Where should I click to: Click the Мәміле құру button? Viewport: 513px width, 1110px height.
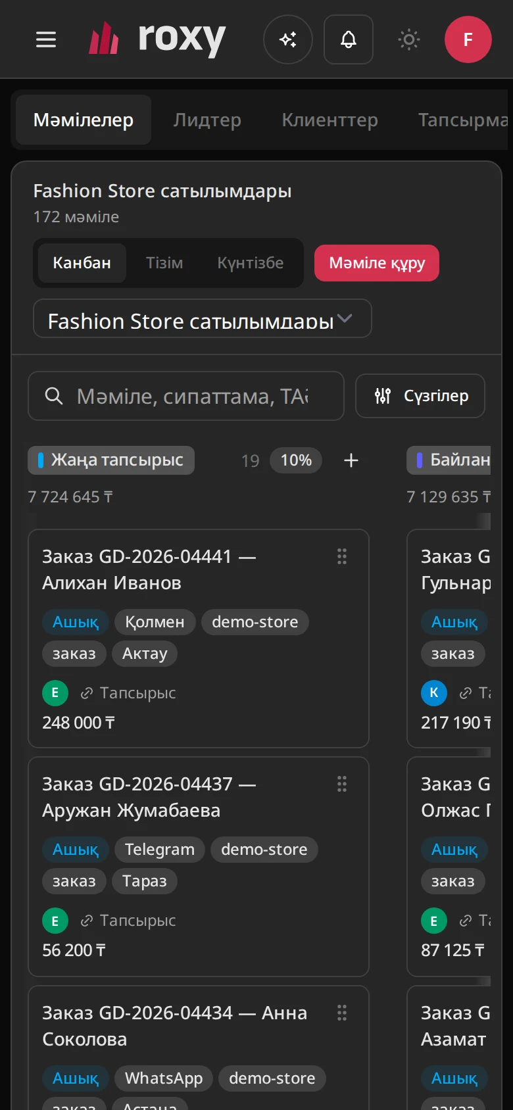tap(377, 263)
